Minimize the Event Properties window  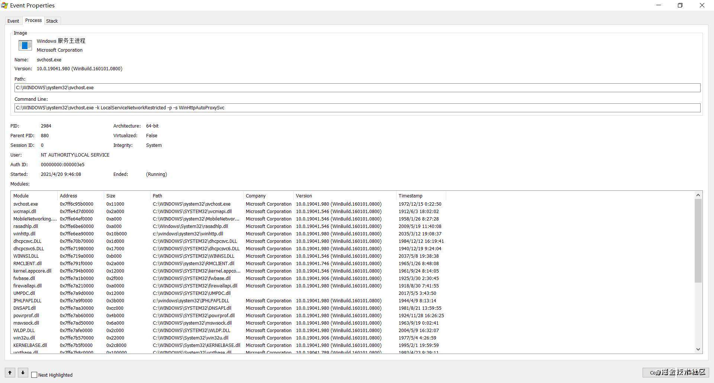[659, 5]
